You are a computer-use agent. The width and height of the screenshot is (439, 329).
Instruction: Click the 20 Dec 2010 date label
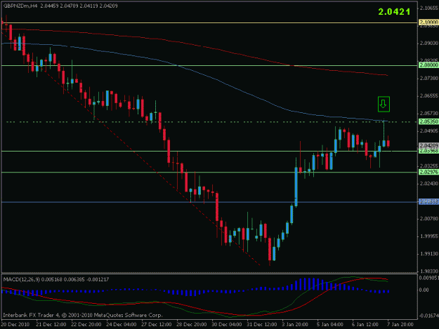click(x=15, y=325)
